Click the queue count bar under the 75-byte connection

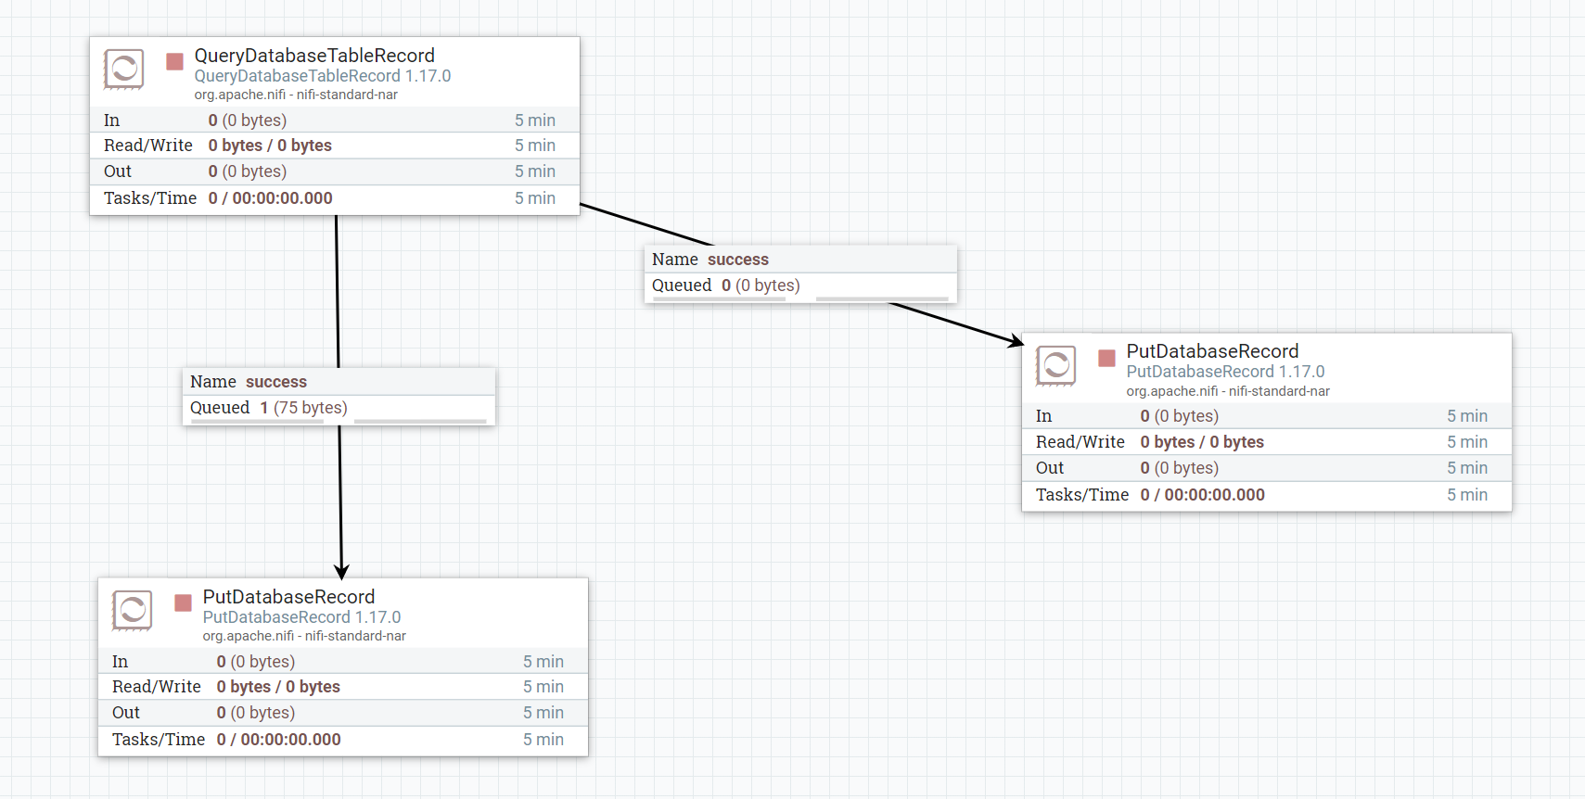coord(257,422)
